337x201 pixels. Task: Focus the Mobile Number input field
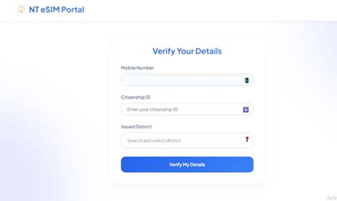coord(187,80)
